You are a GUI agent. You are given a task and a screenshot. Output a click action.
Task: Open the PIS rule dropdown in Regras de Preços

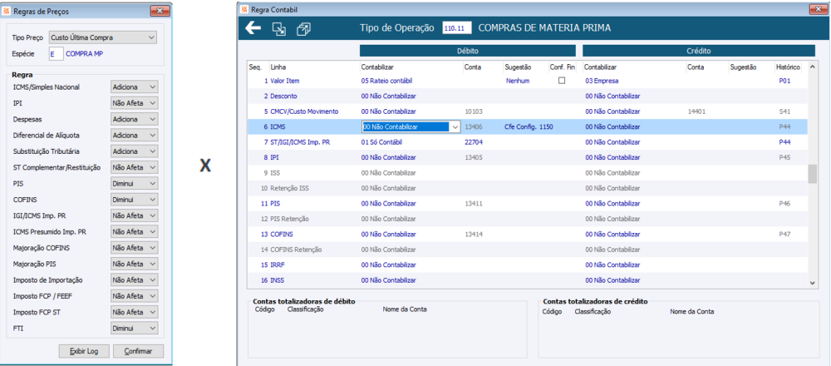pos(134,184)
